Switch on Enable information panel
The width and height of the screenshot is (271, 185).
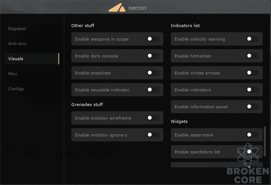[252, 107]
